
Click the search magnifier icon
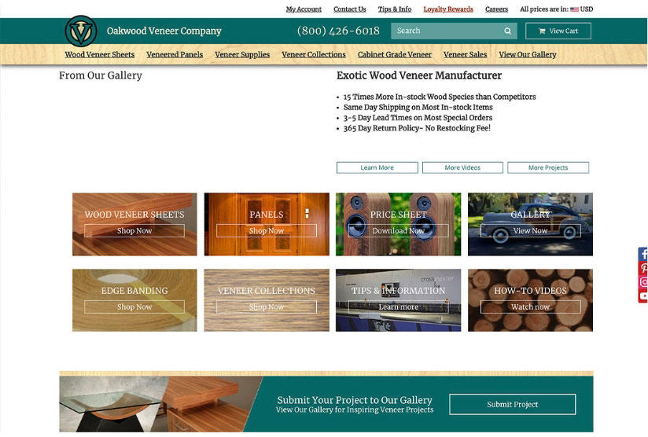point(507,31)
